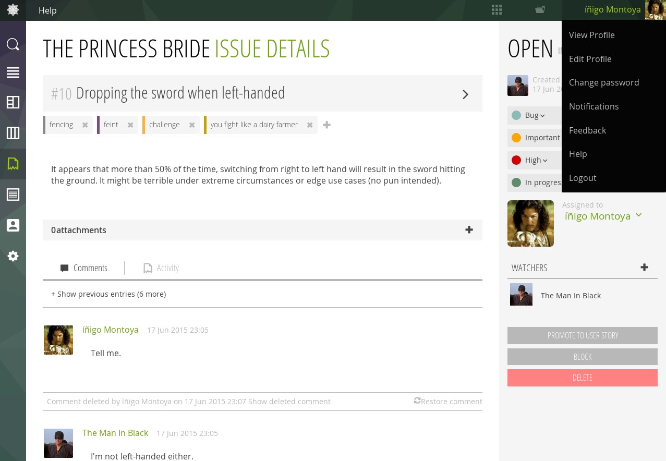Change assignee via íñigo Montoya chevron

coord(638,215)
